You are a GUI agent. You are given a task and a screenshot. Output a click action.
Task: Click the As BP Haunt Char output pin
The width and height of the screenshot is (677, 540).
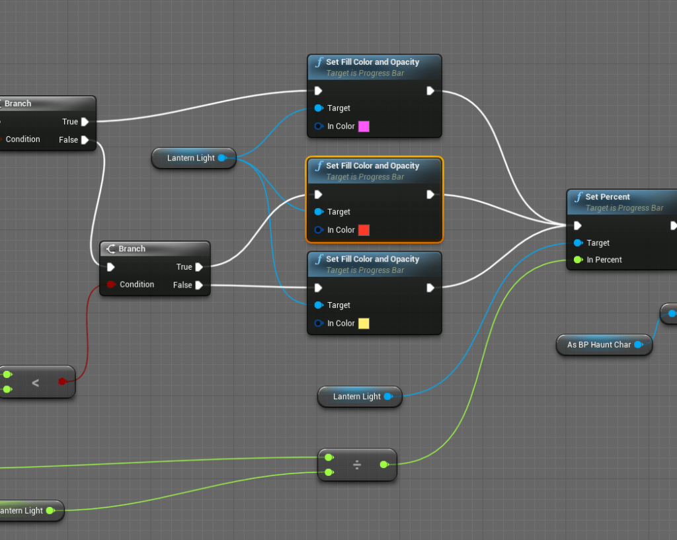(x=638, y=345)
